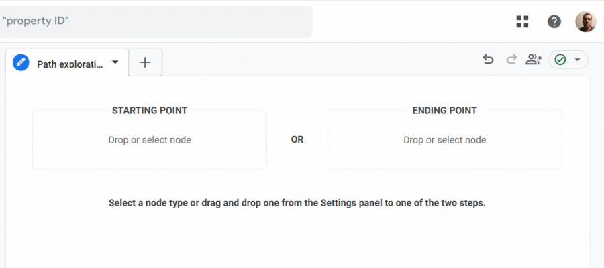Select a node under STARTING POINT

click(150, 140)
